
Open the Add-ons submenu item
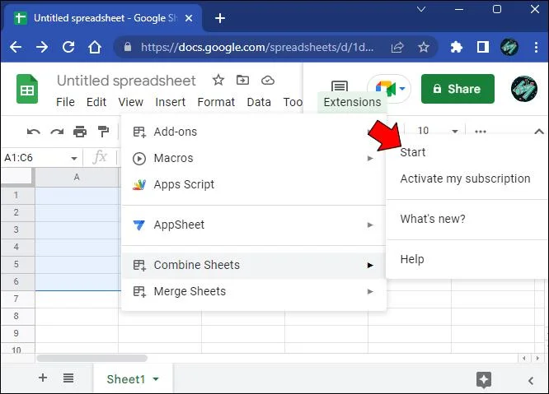click(x=254, y=132)
